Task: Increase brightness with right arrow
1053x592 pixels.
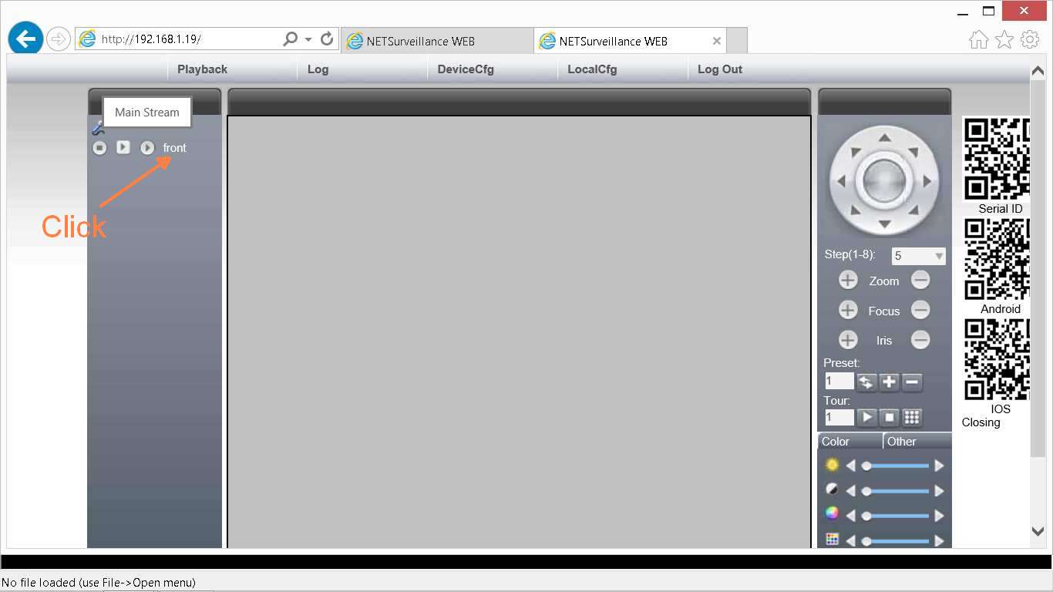Action: point(939,466)
